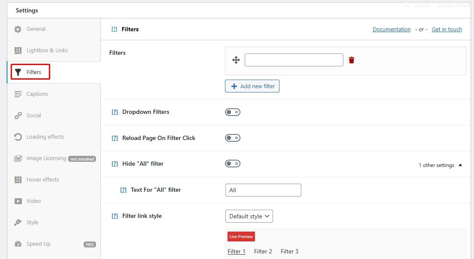Open the Filter link style dropdown
This screenshot has width=474, height=259.
coord(249,216)
